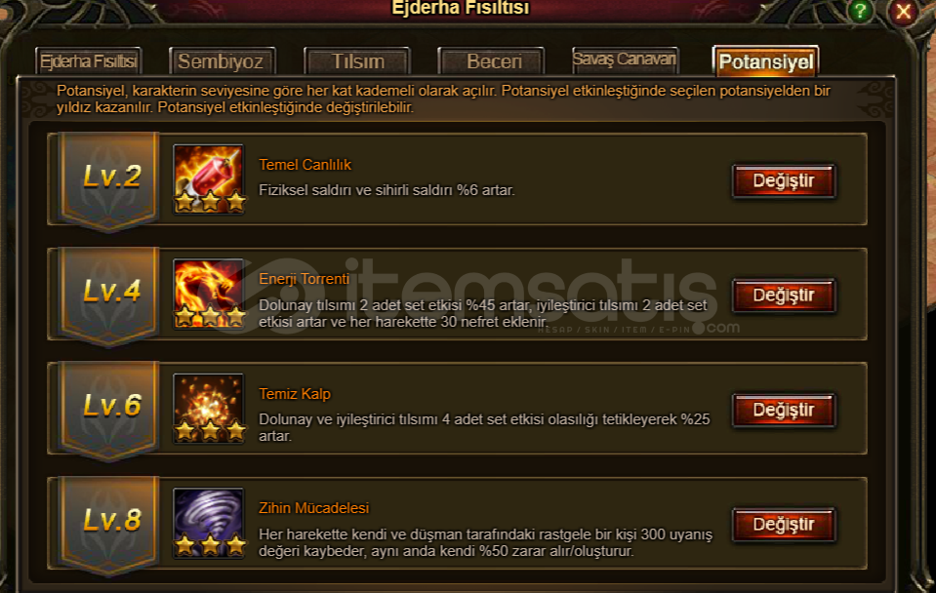Open the Tılsım tab

pos(357,60)
